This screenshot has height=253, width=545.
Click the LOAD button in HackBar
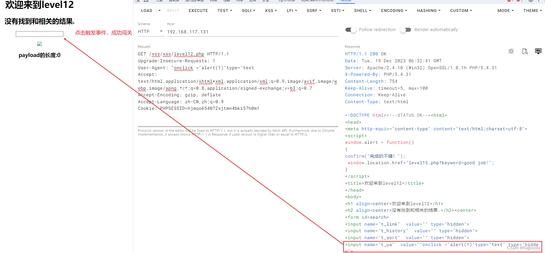pos(147,11)
